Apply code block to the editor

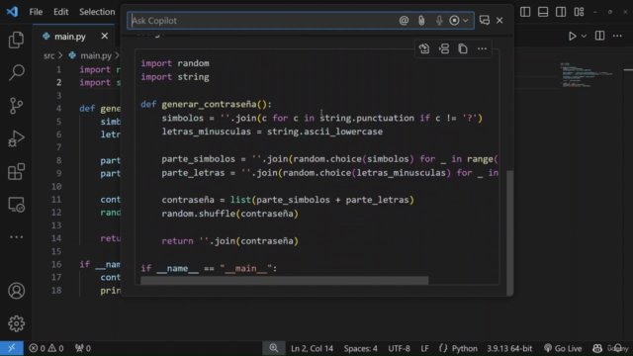tap(424, 48)
